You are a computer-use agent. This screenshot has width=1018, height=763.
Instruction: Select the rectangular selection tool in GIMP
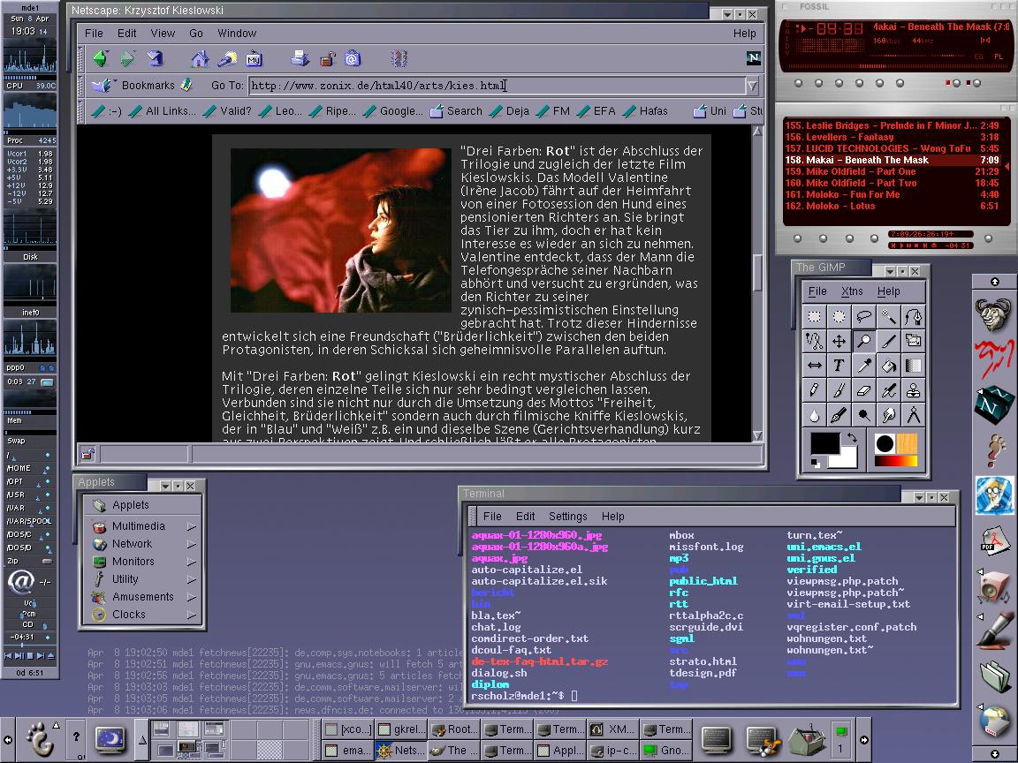[x=814, y=317]
